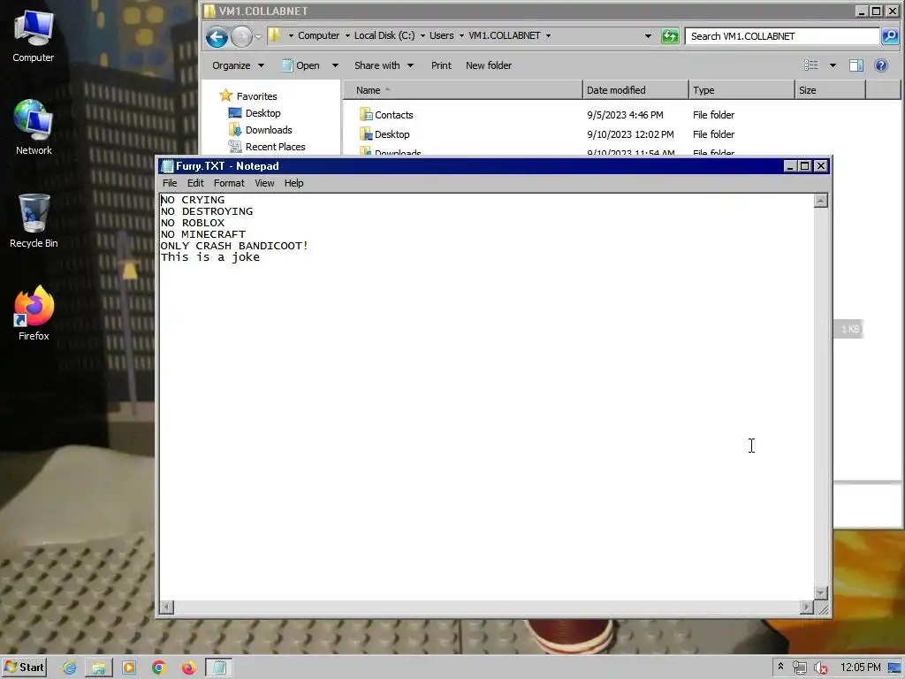Viewport: 905px width, 679px height.
Task: Click in Search VM1.COLLABNET field
Action: (x=782, y=35)
